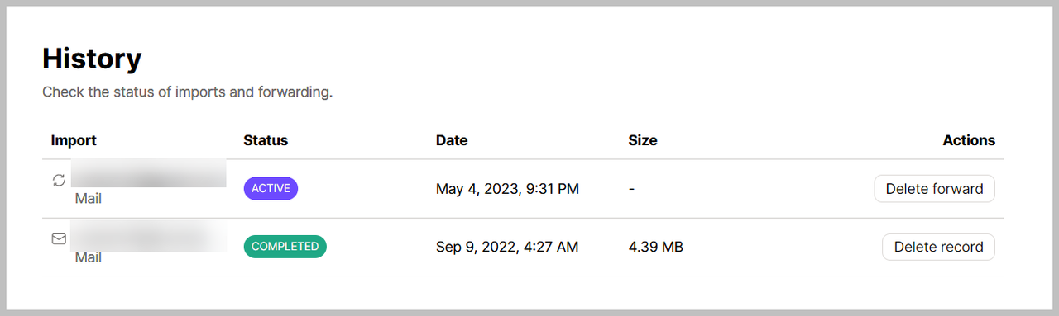Click the green COMPLETED status badge
The width and height of the screenshot is (1059, 316).
pos(285,246)
